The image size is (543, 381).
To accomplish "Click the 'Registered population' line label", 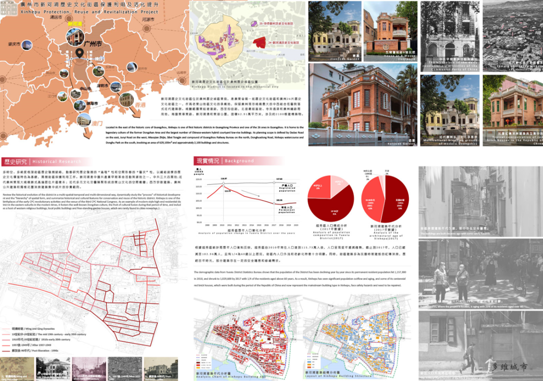I will click(287, 188).
